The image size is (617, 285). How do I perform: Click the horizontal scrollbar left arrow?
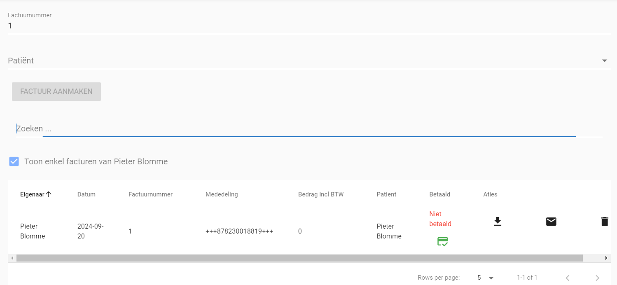click(x=12, y=258)
